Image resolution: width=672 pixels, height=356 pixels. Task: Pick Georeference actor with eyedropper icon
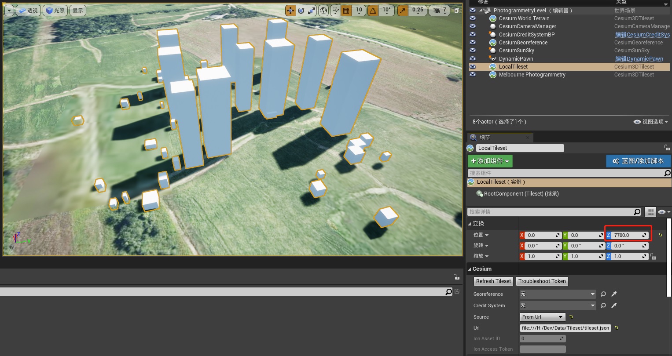coord(614,294)
